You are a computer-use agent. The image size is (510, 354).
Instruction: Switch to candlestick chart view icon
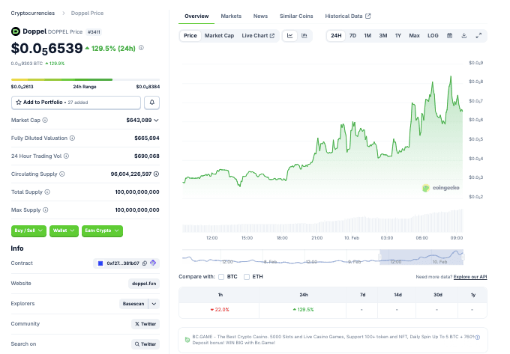pos(304,35)
